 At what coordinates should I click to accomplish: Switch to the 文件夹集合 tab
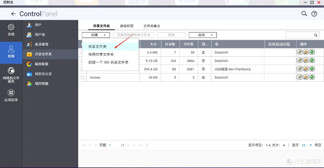[152, 26]
